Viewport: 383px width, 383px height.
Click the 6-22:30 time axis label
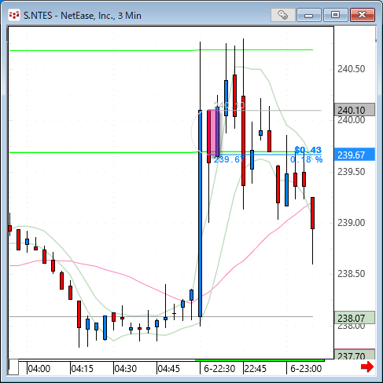219,369
